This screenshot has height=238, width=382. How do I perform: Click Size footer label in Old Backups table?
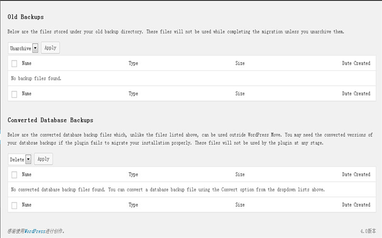click(x=240, y=94)
